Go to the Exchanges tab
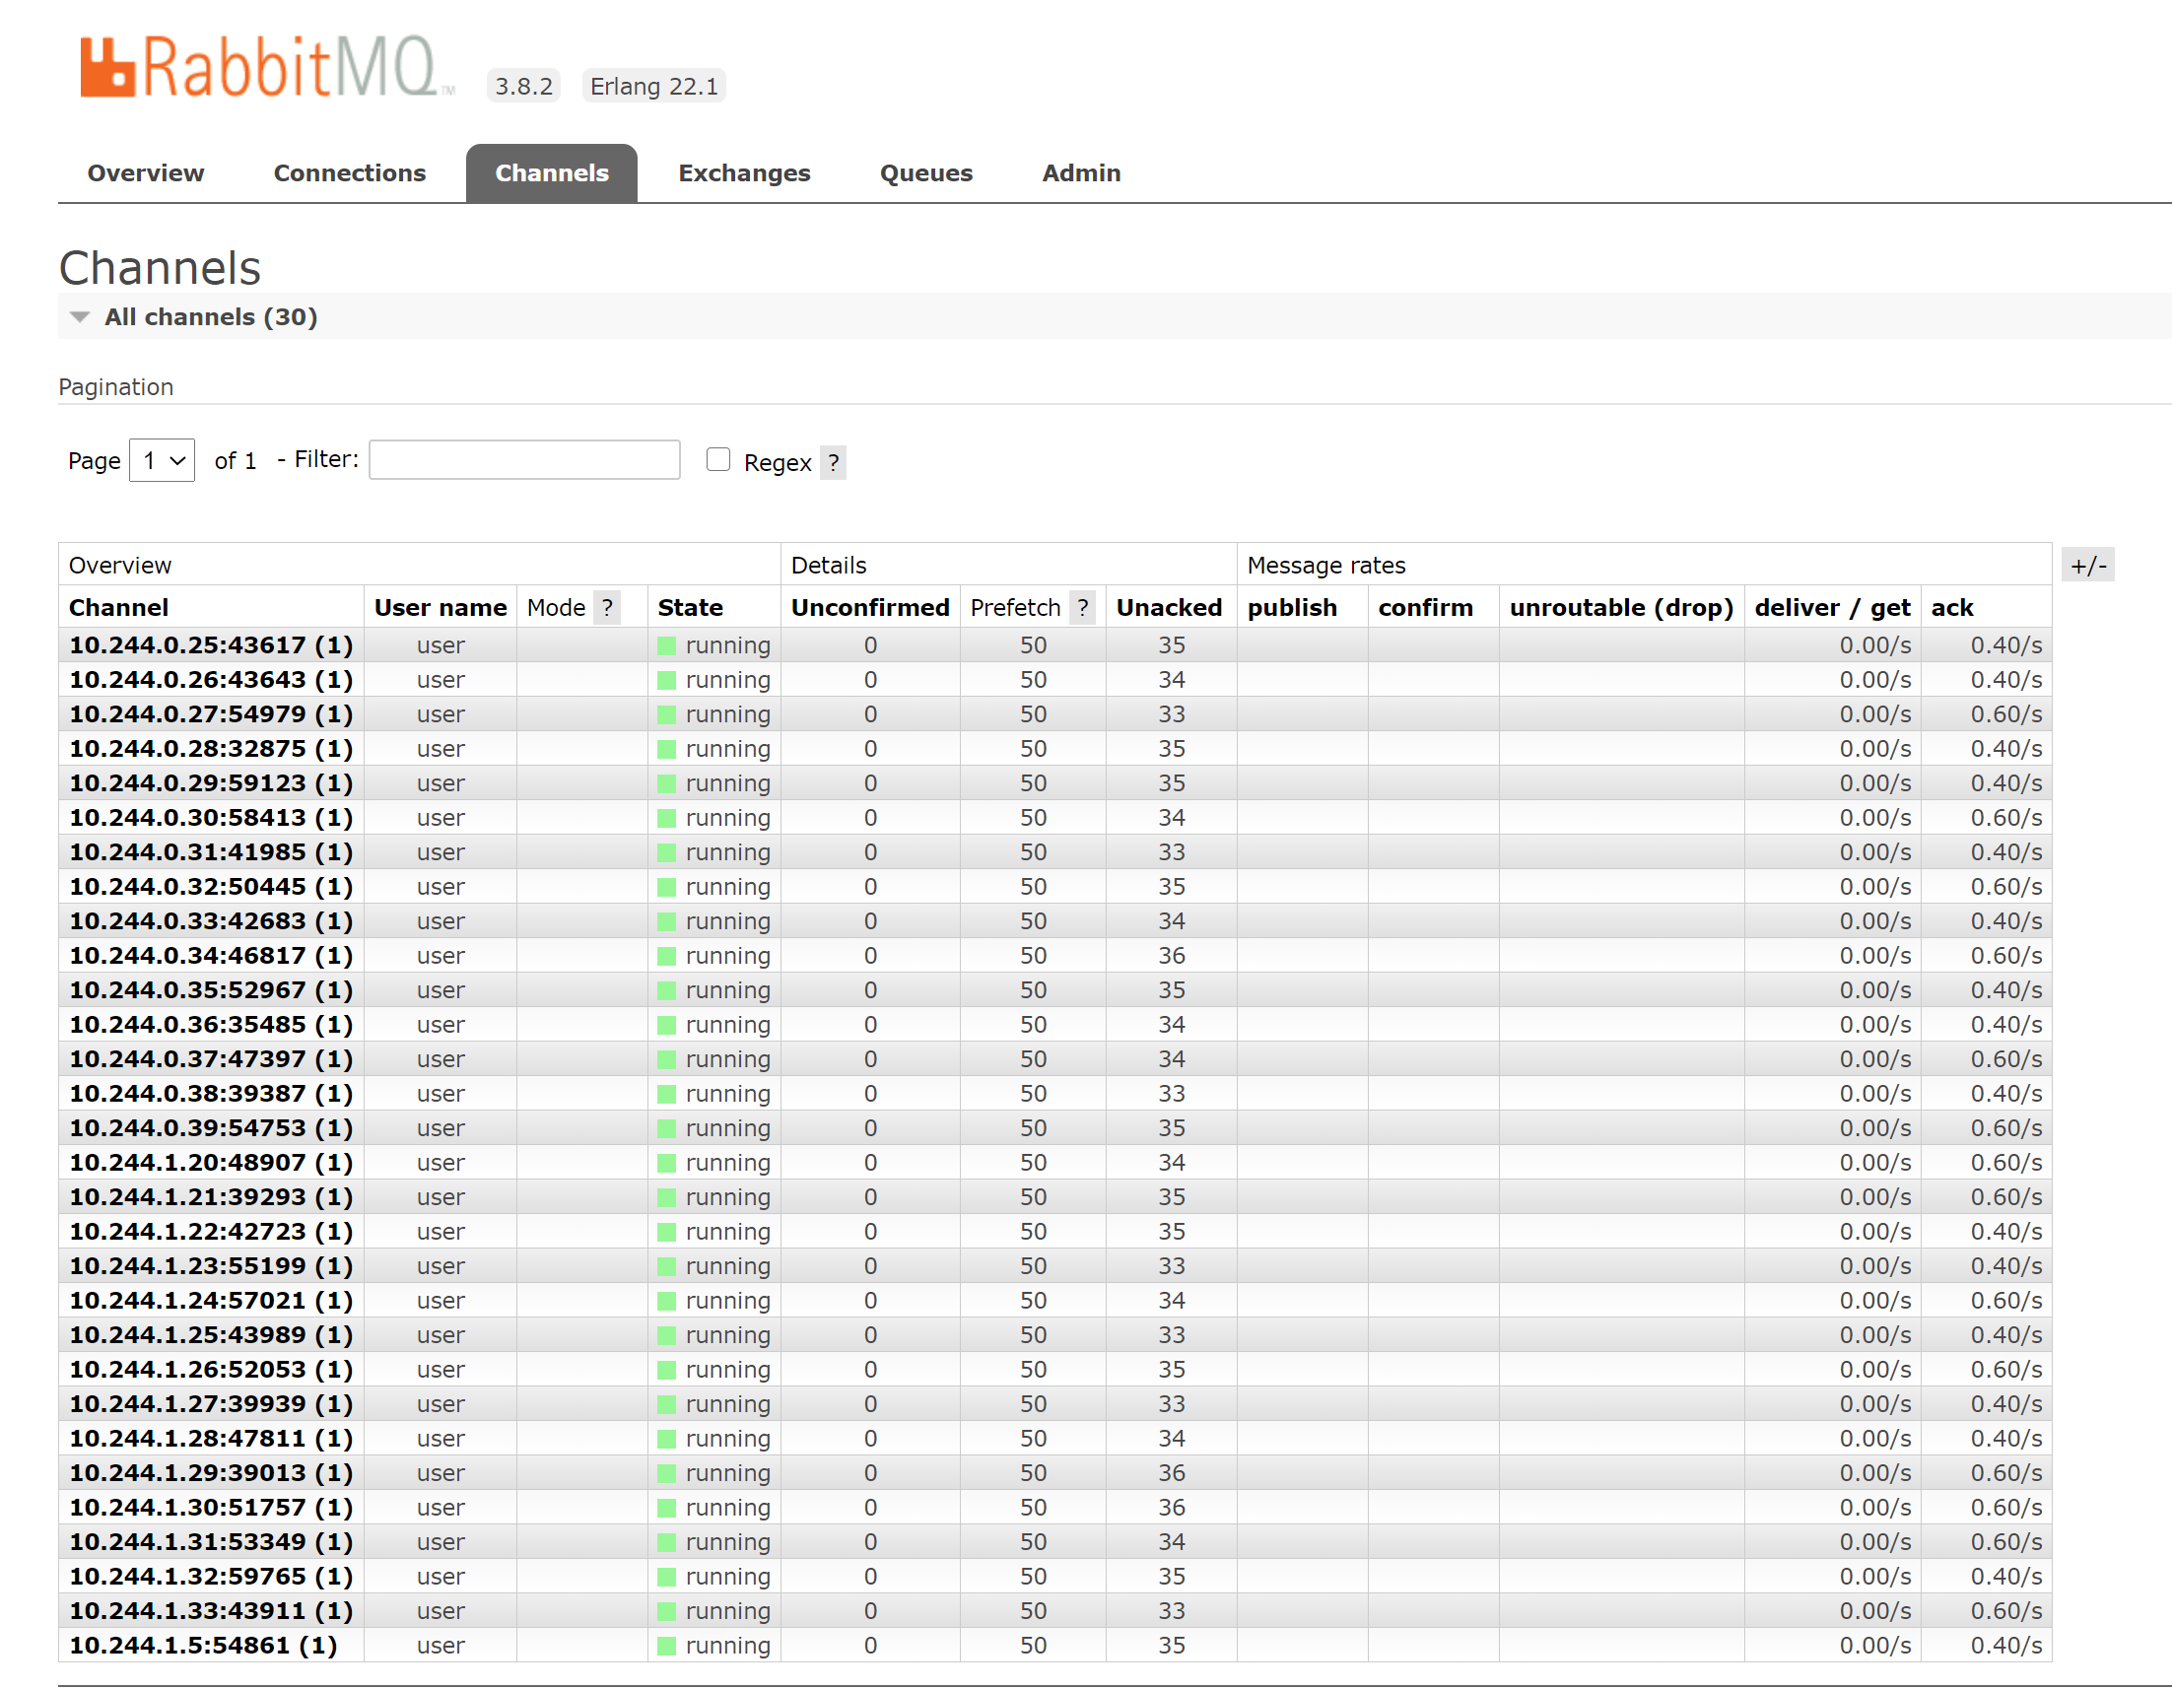The width and height of the screenshot is (2172, 1689). tap(744, 173)
